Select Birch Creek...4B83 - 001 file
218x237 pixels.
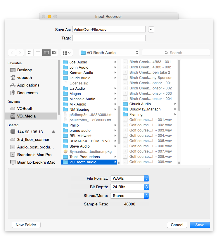pos(150,62)
